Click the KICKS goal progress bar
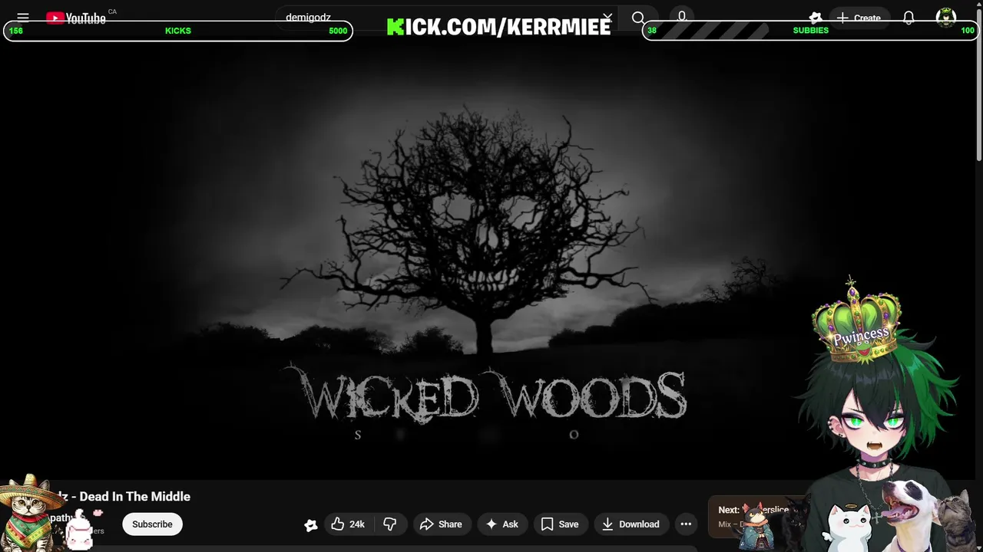 click(178, 31)
